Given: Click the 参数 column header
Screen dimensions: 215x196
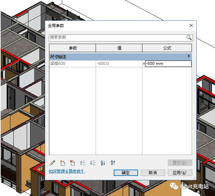Looking at the screenshot, I should [73, 48].
